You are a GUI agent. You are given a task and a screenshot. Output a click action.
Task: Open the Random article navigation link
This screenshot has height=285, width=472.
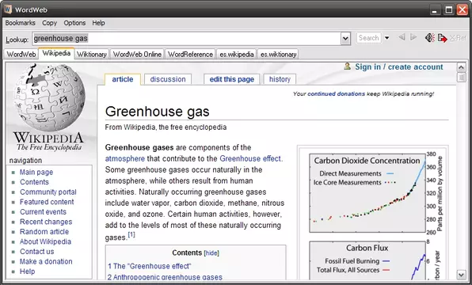point(44,232)
